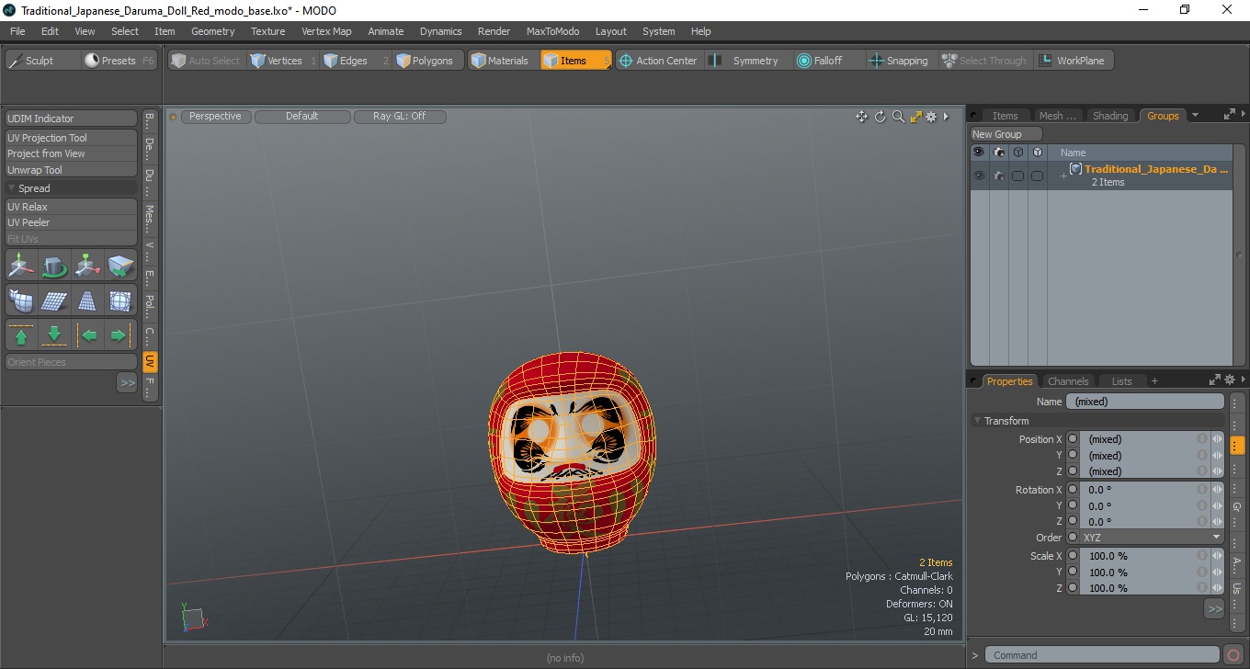Click the curved grid mesh icon
This screenshot has height=669, width=1250.
pos(21,300)
